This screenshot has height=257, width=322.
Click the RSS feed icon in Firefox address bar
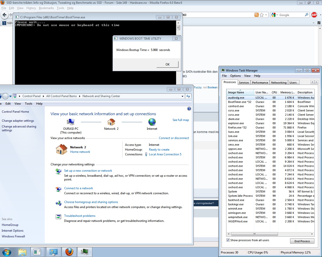coord(256,15)
